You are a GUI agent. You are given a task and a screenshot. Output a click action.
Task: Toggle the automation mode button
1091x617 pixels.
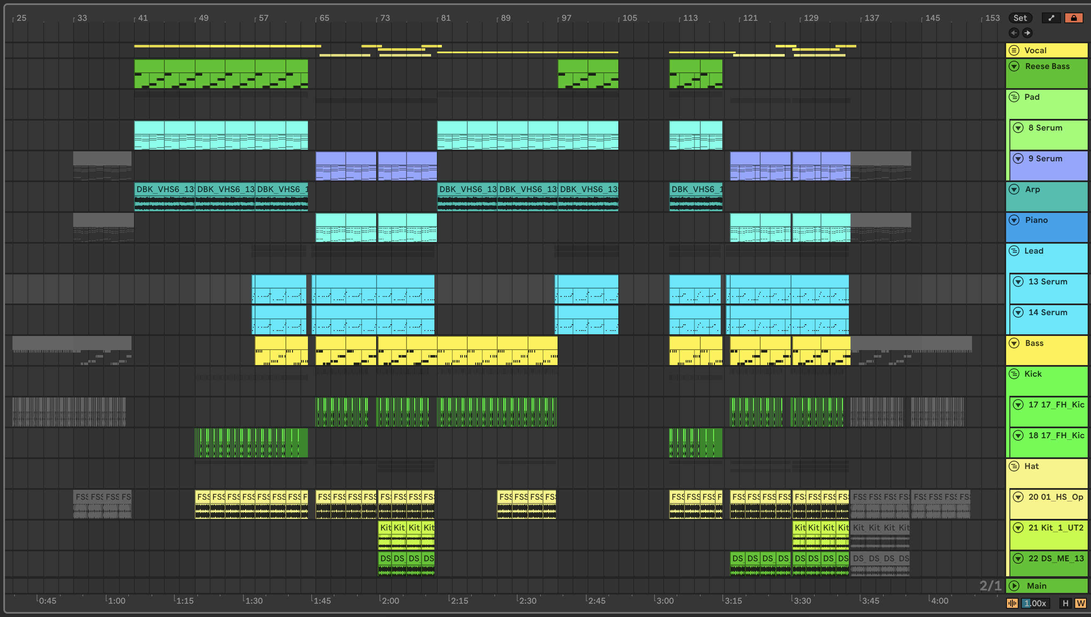pyautogui.click(x=1051, y=18)
